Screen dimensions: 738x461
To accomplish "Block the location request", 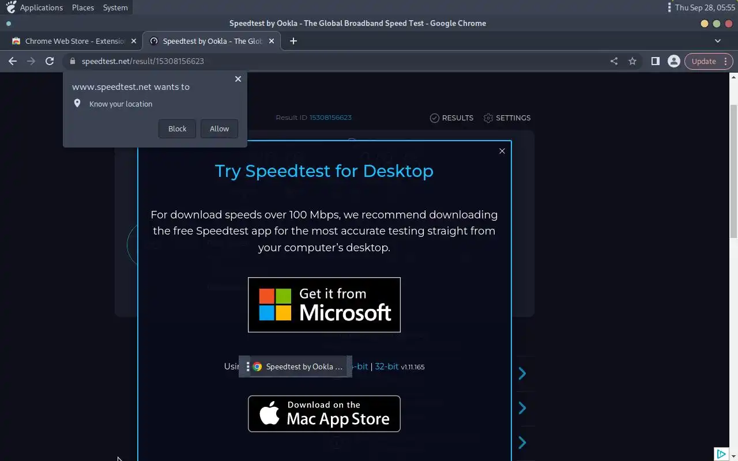I will 177,129.
